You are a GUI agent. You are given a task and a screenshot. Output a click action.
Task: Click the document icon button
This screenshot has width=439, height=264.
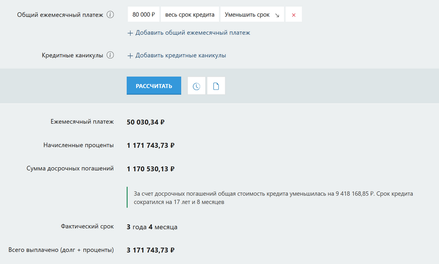click(216, 86)
